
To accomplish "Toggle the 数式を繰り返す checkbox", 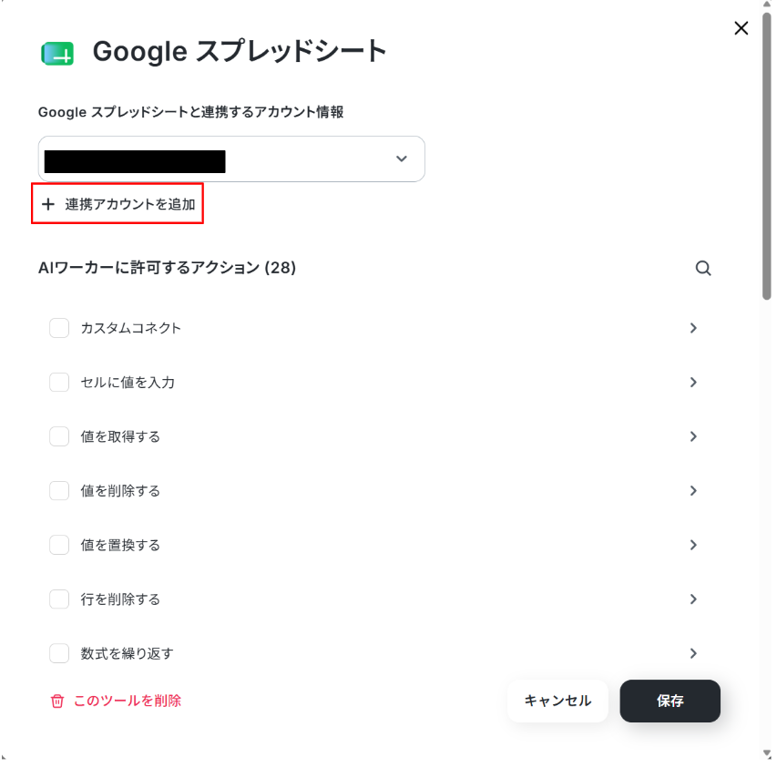I will (59, 653).
